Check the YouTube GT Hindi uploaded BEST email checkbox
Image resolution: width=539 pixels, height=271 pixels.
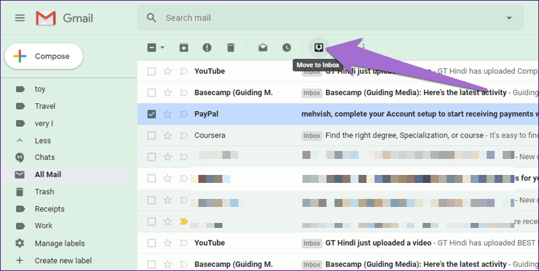(x=152, y=243)
